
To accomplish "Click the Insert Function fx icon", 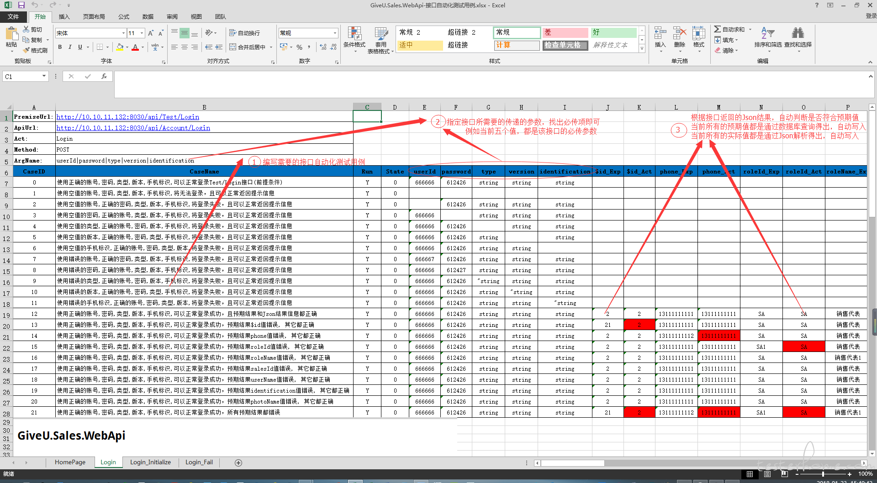I will pos(104,76).
